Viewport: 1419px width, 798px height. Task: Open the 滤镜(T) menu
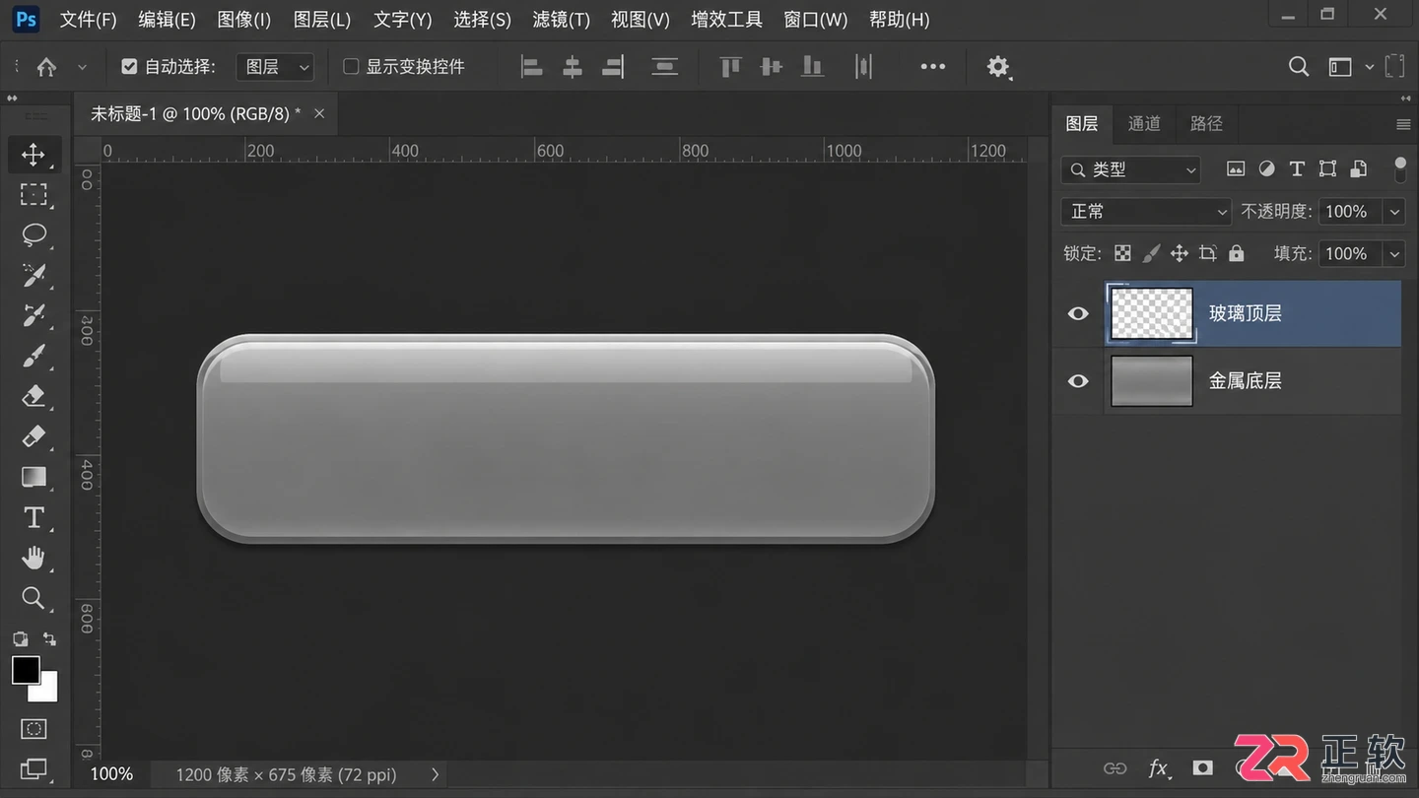click(561, 20)
